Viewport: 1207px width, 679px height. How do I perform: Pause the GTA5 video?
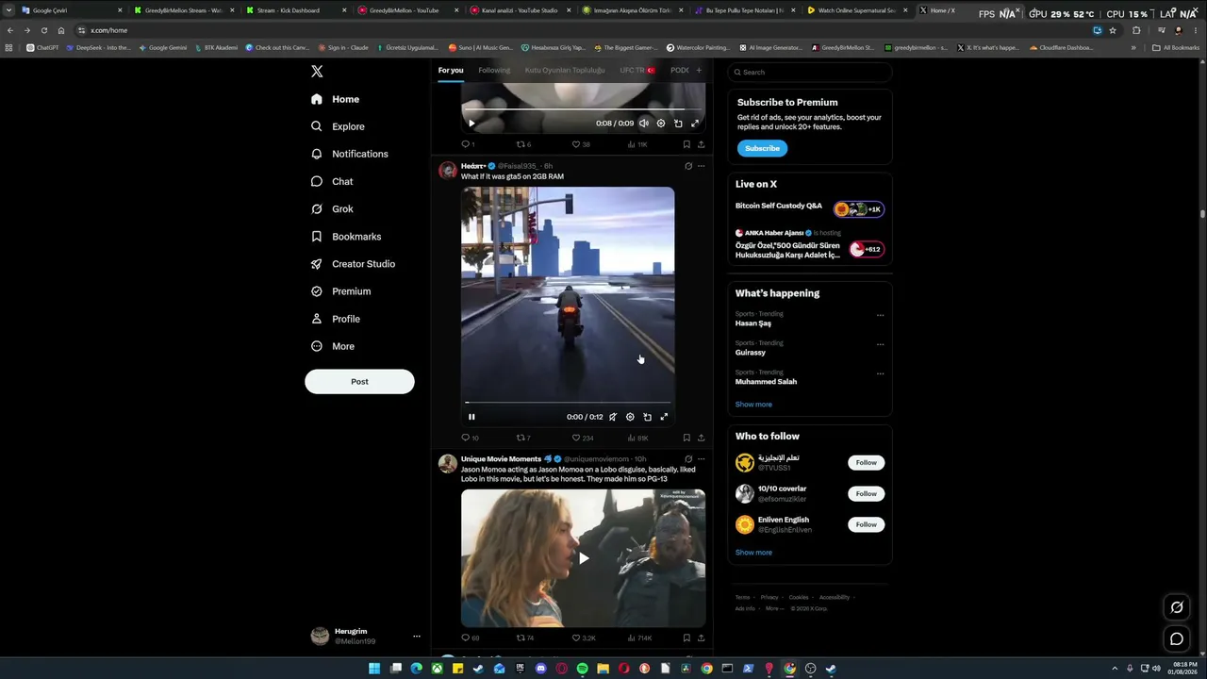click(471, 417)
